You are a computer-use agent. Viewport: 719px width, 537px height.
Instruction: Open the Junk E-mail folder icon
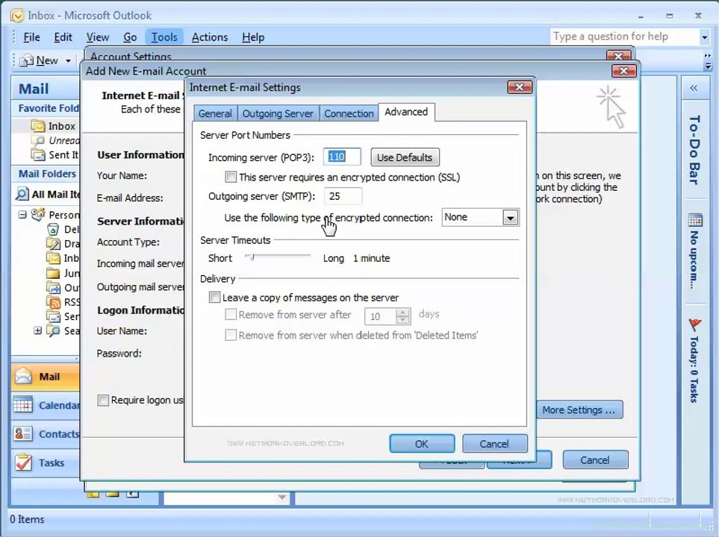pyautogui.click(x=53, y=273)
